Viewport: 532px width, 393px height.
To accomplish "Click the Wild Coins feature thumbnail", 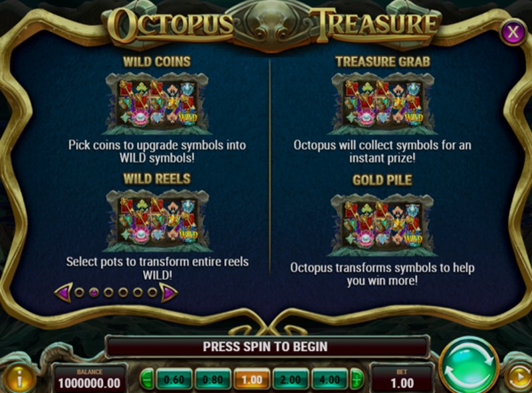I will 157,104.
